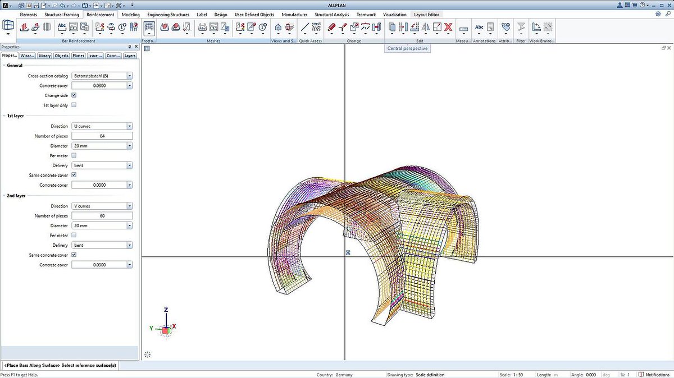Click the user account icon in title bar

(620, 5)
